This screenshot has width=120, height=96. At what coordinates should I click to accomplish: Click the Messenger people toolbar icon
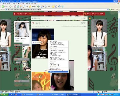(62, 7)
